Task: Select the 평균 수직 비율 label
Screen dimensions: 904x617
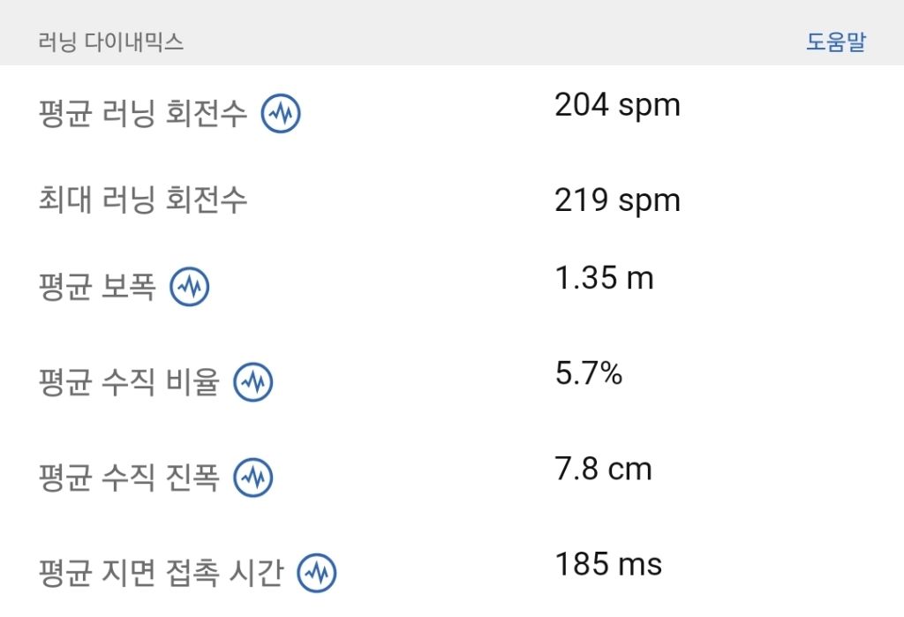Action: pos(129,383)
